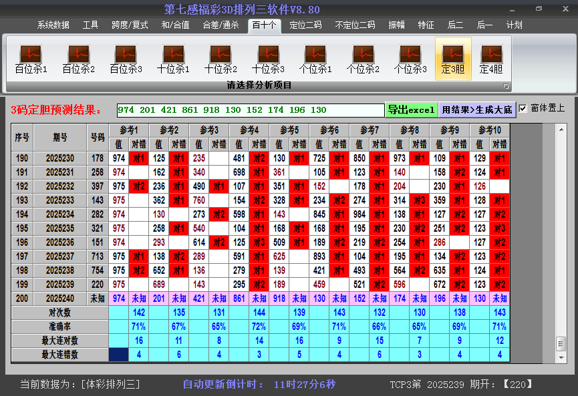Click the 参考1 column header
The width and height of the screenshot is (578, 396).
coord(128,130)
